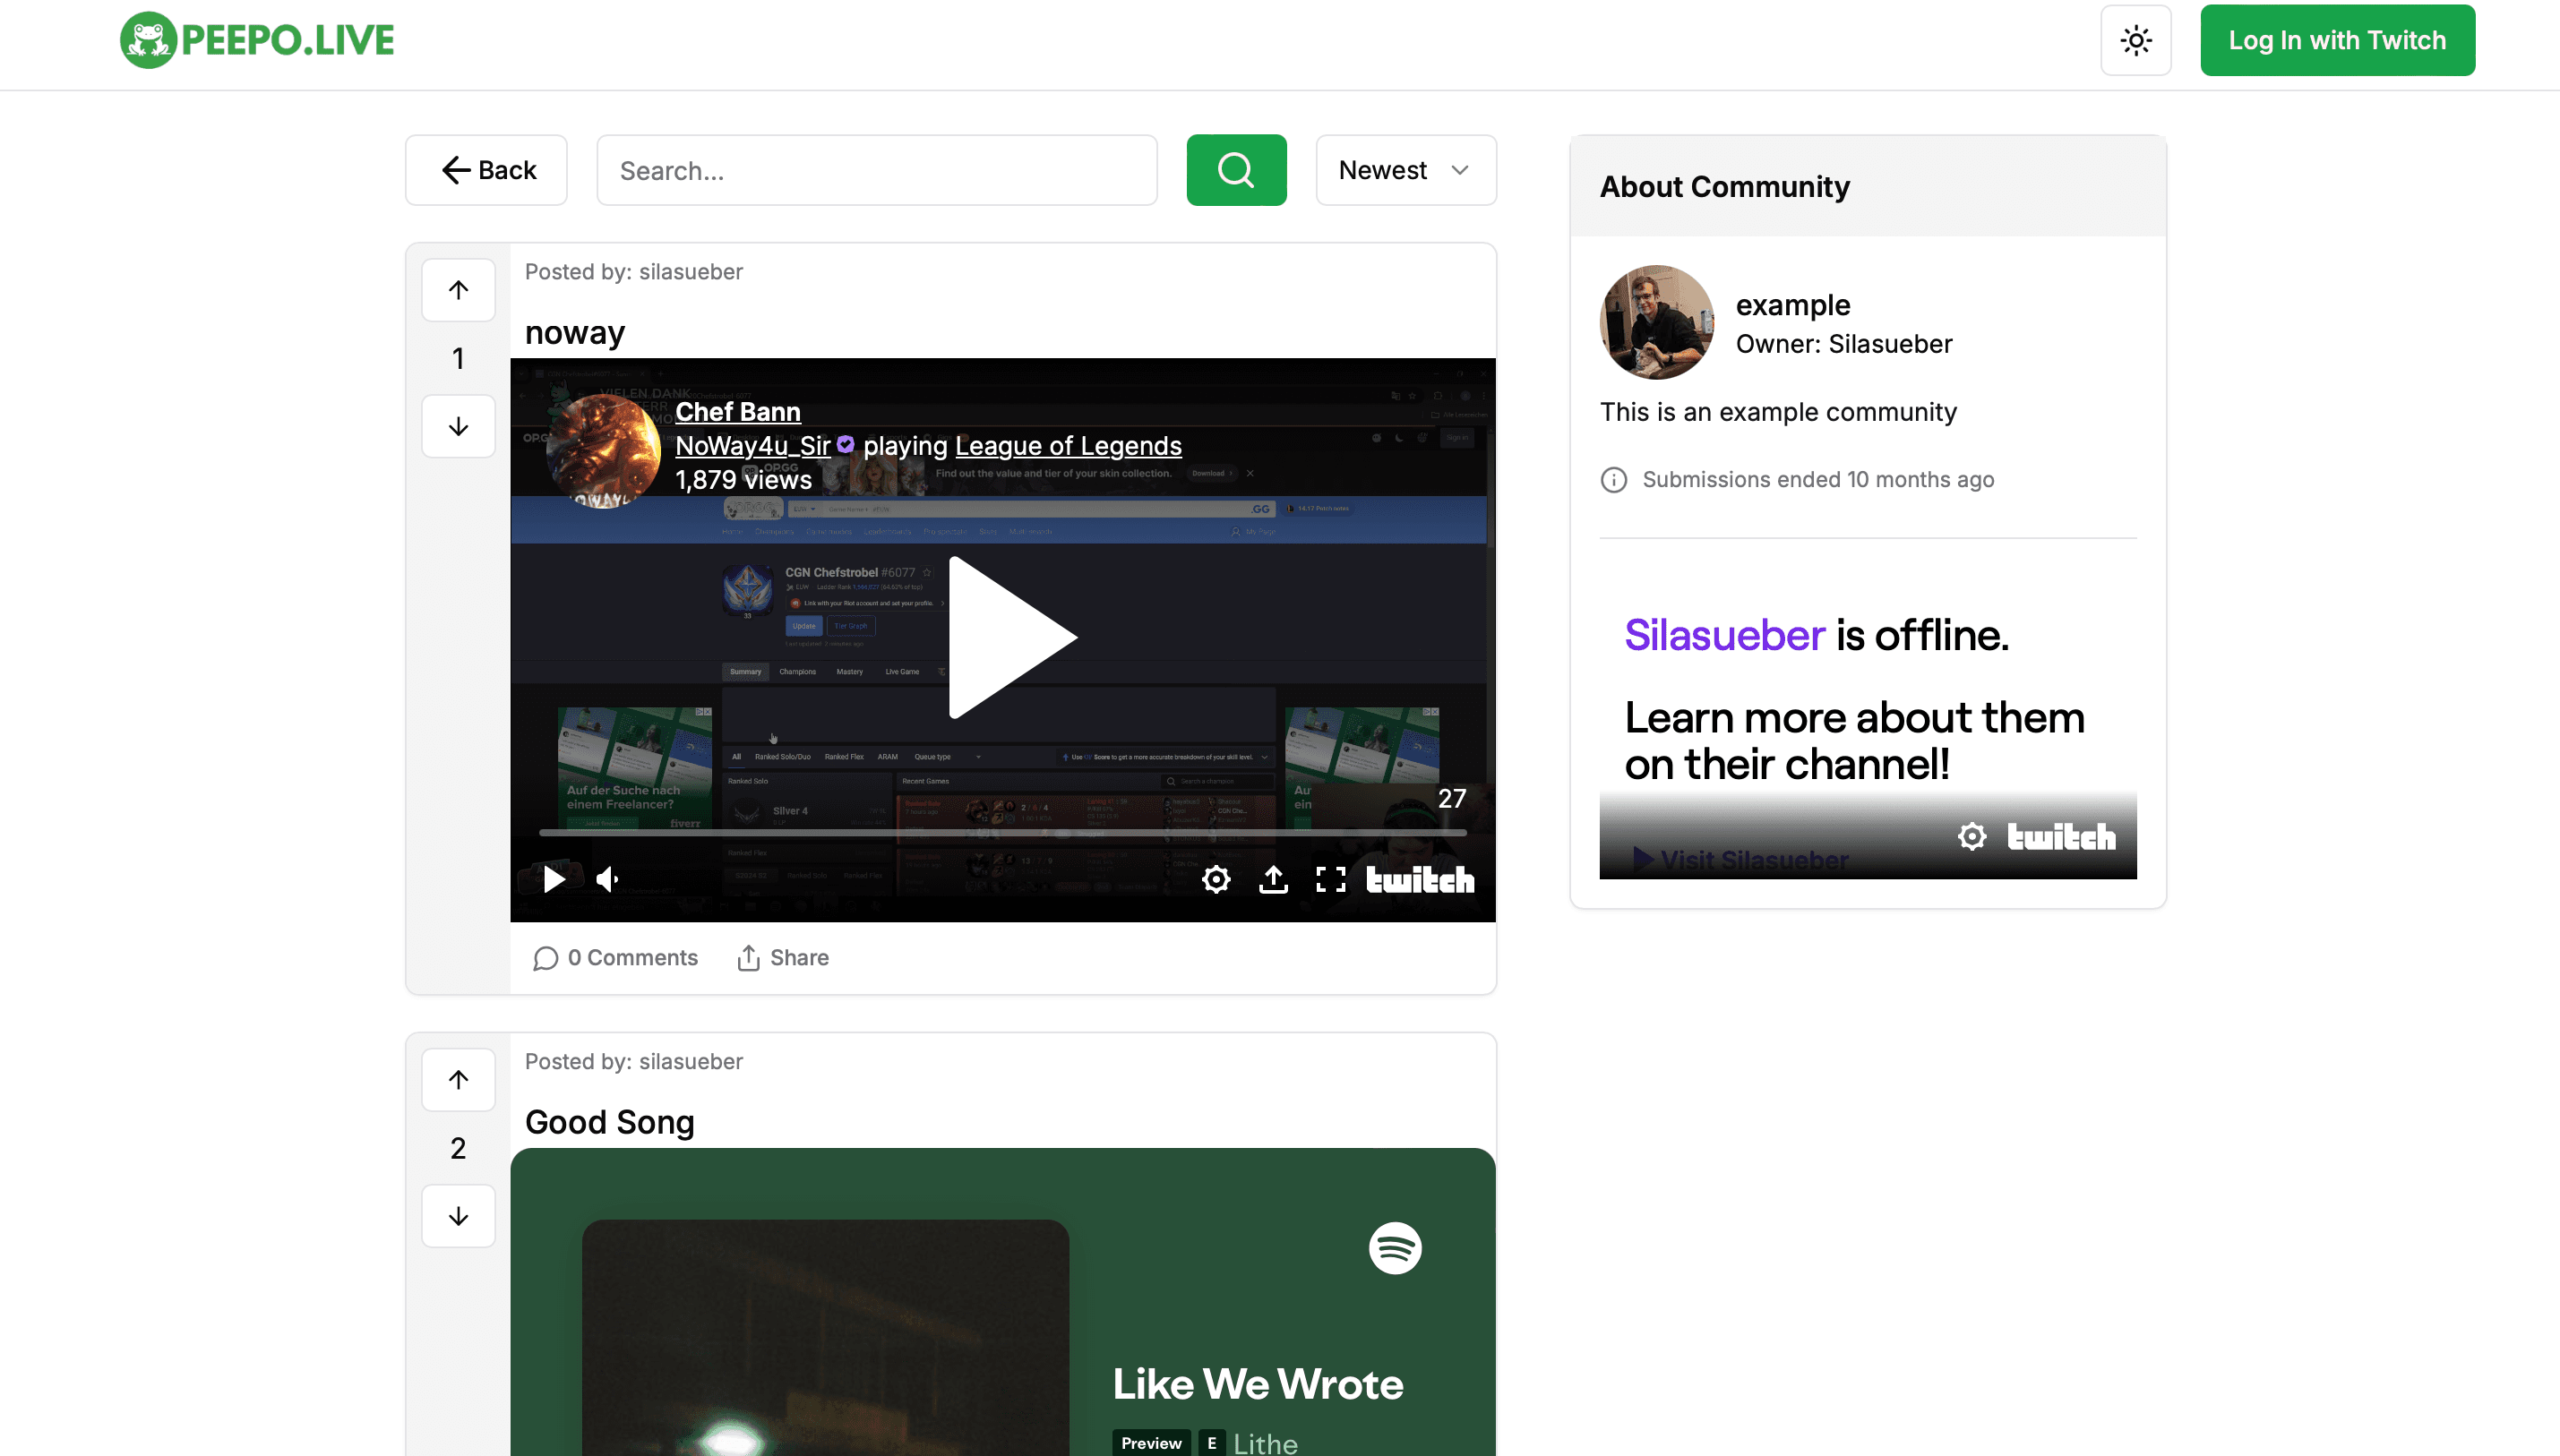Screen dimensions: 2560x1456
Task: Click the clip player share icon
Action: (x=1273, y=879)
